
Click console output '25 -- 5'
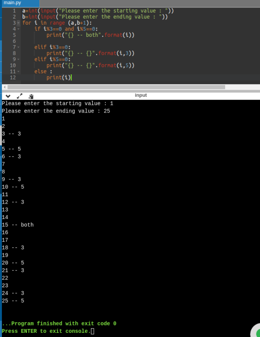coord(13,301)
